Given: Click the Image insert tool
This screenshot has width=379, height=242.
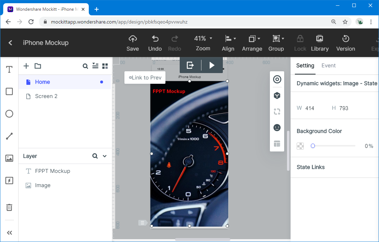Looking at the screenshot, I should click(9, 158).
